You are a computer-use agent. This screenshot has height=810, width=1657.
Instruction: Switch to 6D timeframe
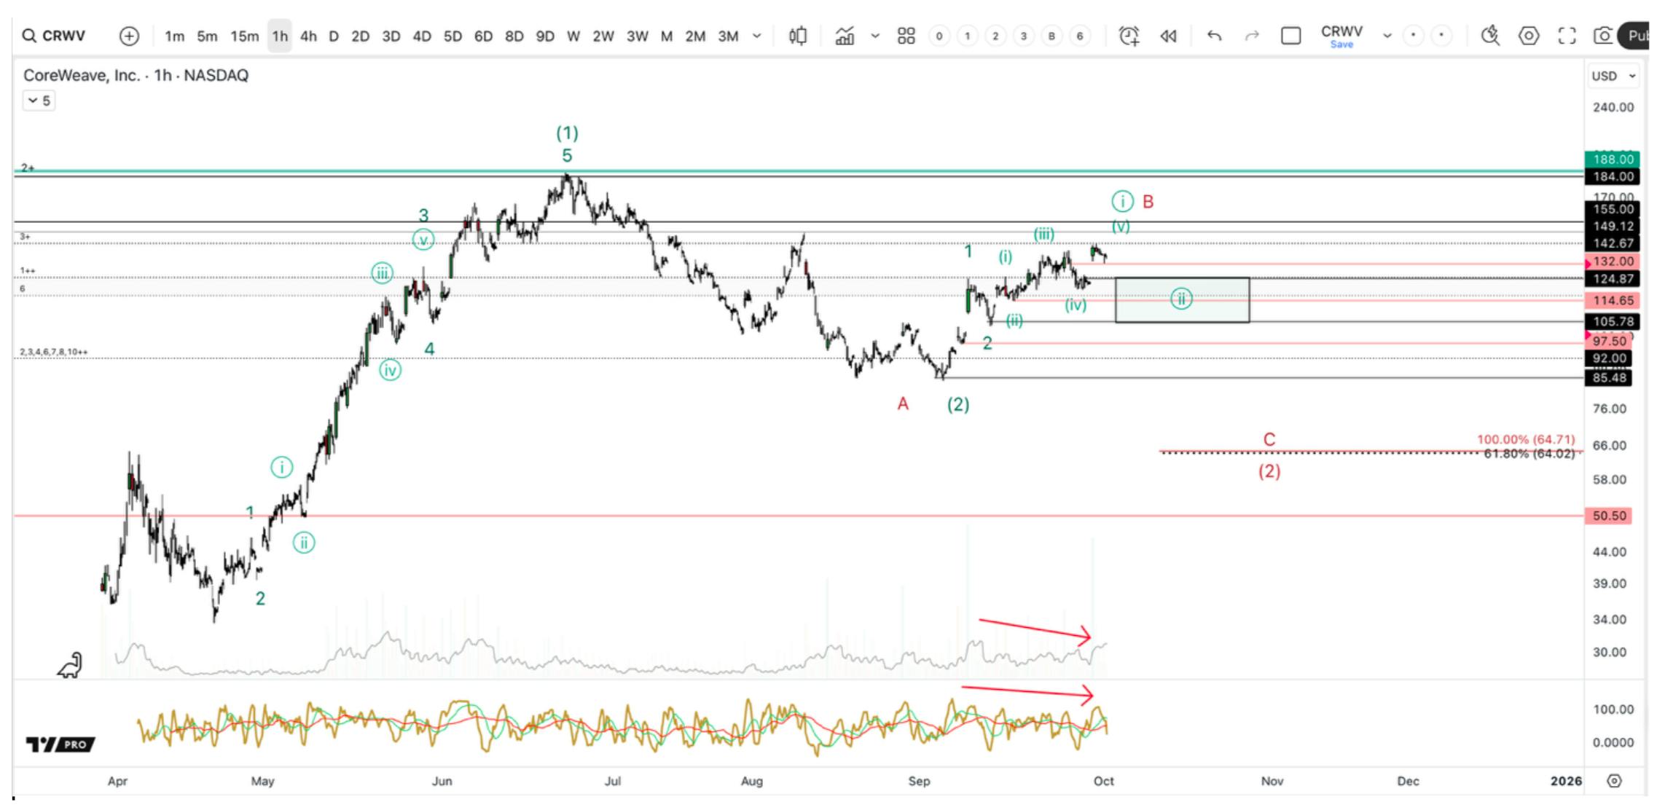point(483,36)
